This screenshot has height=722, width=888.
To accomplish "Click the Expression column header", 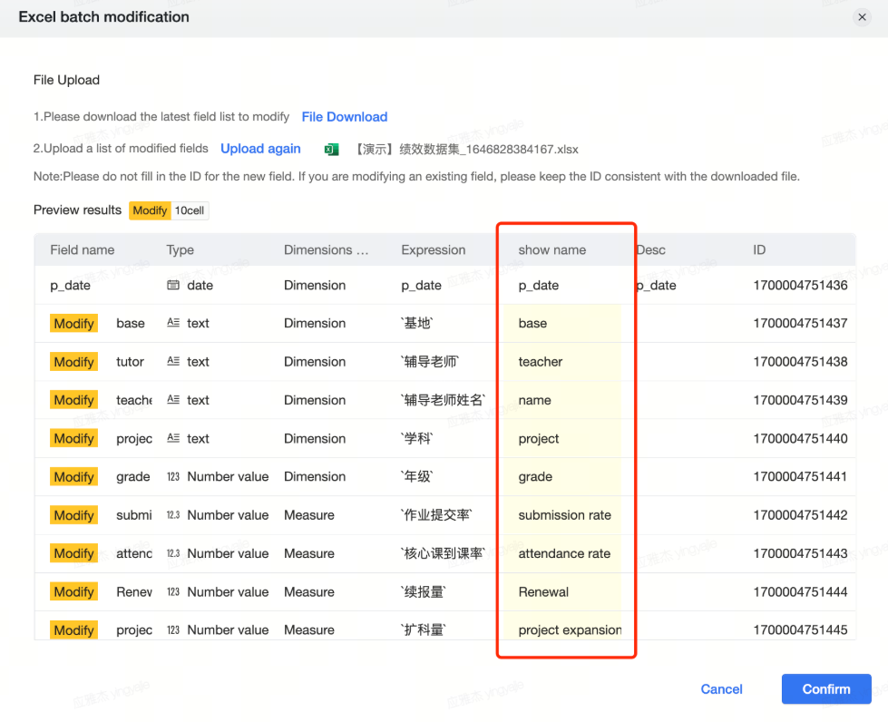I will click(434, 249).
